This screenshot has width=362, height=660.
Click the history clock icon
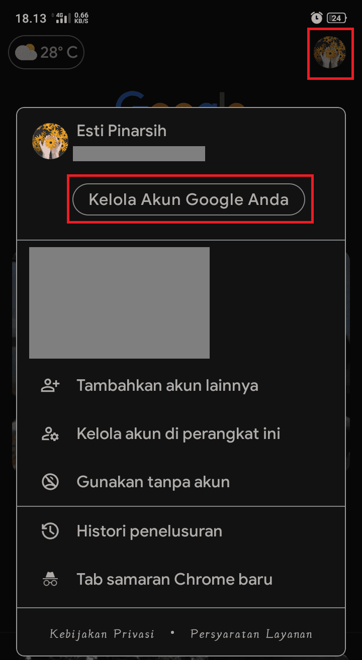click(x=50, y=531)
